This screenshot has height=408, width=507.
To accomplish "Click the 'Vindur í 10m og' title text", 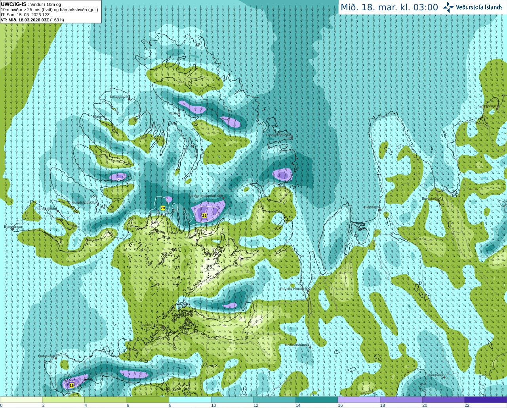I will pos(46,4).
